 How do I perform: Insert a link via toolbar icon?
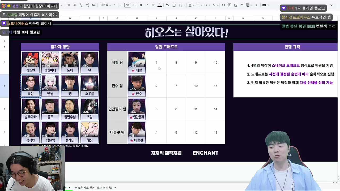tap(223, 5)
